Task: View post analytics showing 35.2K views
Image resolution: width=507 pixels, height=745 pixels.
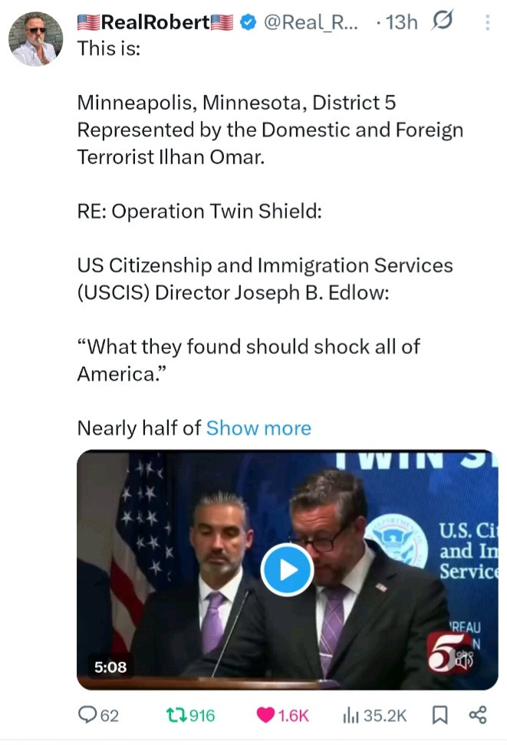Action: (x=374, y=714)
